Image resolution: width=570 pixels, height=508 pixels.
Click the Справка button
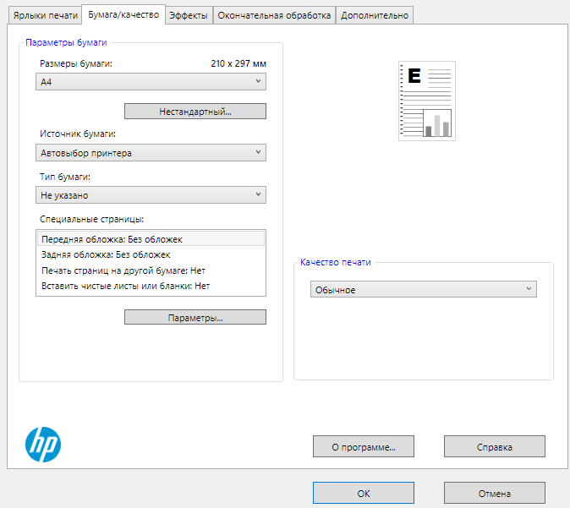[x=494, y=446]
